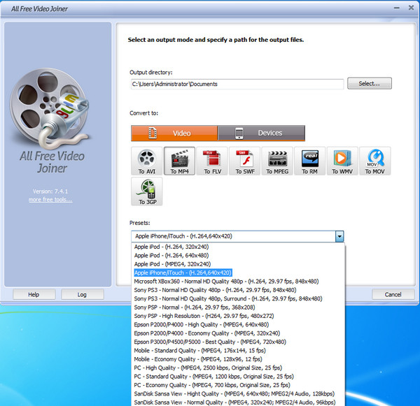Screen dimensions: 420x406
Task: Select the To AVI format icon
Action: [x=147, y=161]
